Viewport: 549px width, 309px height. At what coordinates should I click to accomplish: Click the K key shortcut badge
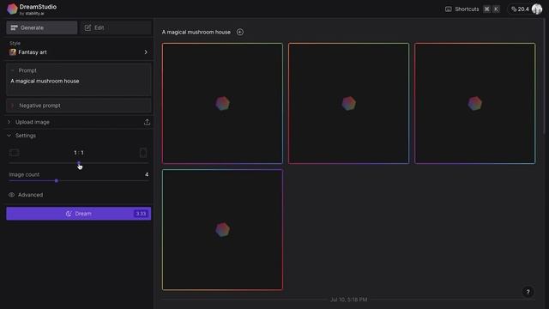496,9
